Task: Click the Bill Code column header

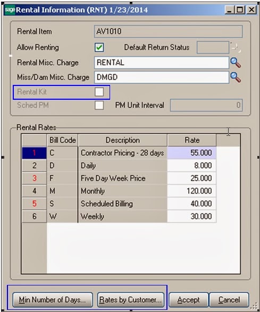Action: (62, 140)
